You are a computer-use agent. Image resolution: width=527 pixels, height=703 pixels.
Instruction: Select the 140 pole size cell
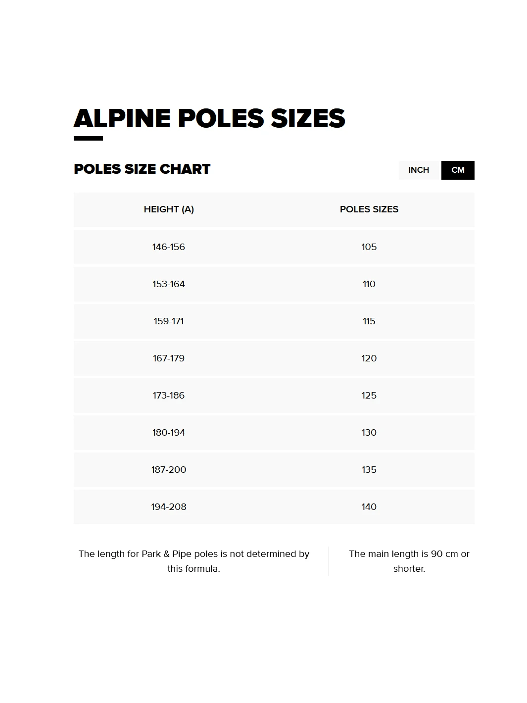pyautogui.click(x=369, y=506)
